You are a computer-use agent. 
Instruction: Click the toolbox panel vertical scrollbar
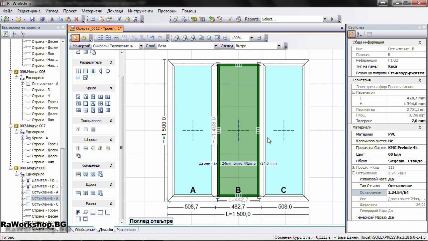[x=121, y=147]
